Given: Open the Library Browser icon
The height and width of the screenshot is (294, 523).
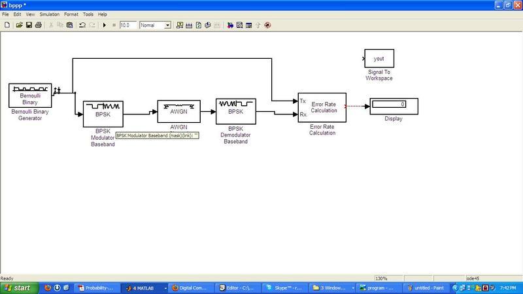Looking at the screenshot, I should [x=230, y=25].
